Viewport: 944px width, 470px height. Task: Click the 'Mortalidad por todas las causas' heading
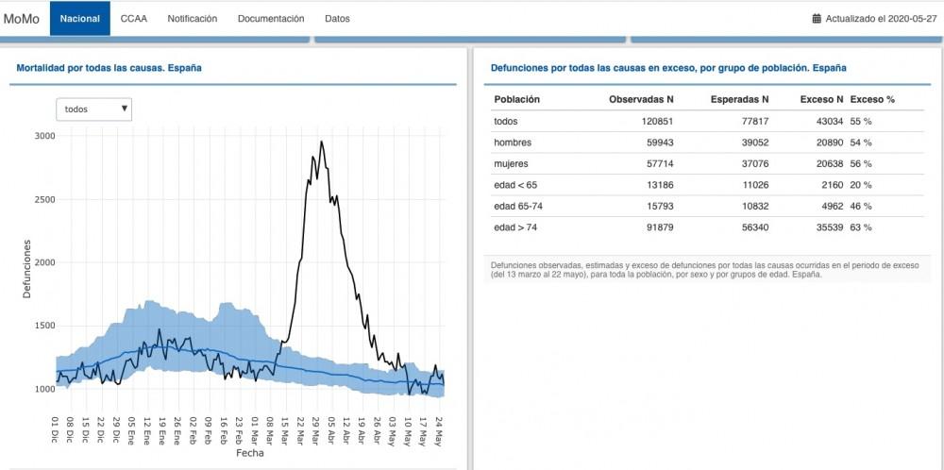click(109, 68)
